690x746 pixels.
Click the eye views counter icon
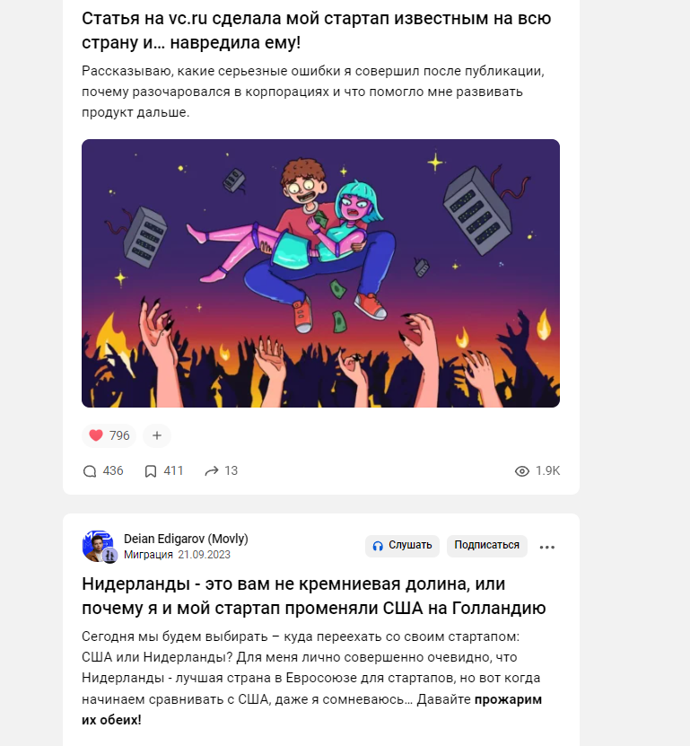click(521, 471)
